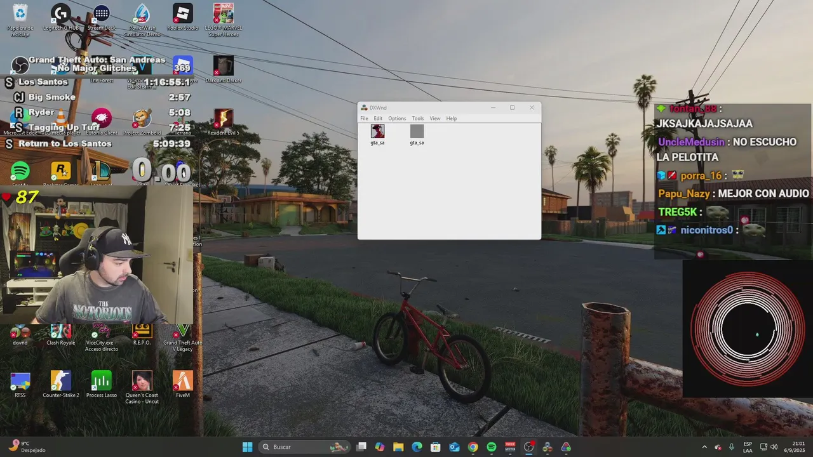Open the clock showing 21:01
Viewport: 813px width, 457px height.
click(x=798, y=447)
